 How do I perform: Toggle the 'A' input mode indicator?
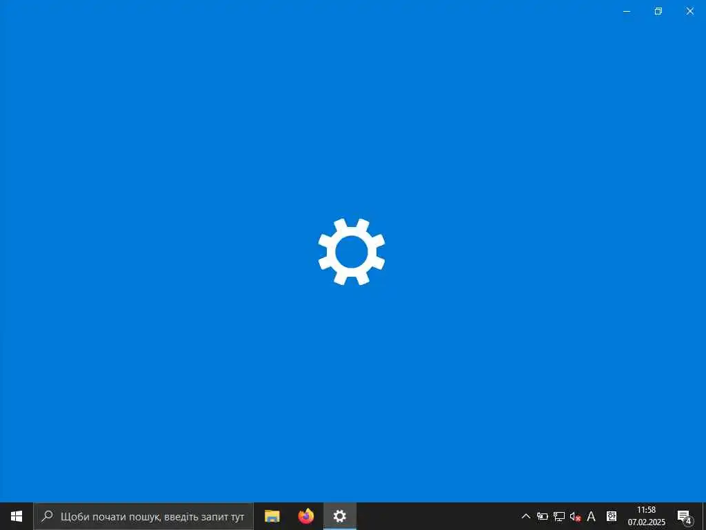click(591, 516)
